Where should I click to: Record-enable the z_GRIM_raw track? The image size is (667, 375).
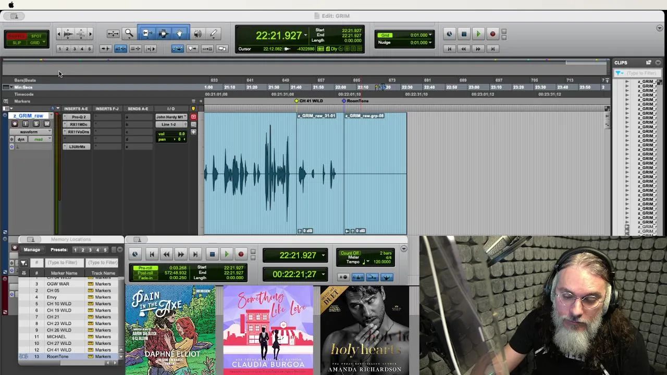tap(15, 124)
